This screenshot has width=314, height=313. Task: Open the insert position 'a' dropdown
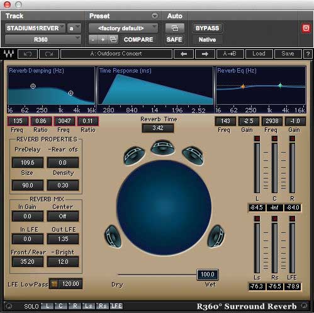[74, 28]
